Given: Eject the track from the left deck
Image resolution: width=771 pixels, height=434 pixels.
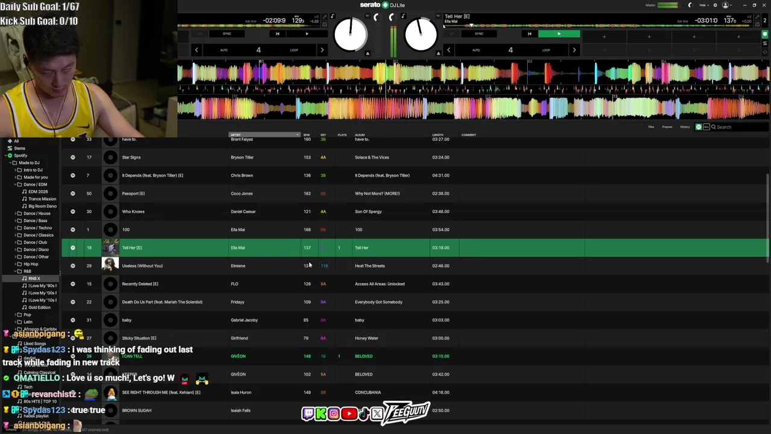Looking at the screenshot, I should [367, 54].
